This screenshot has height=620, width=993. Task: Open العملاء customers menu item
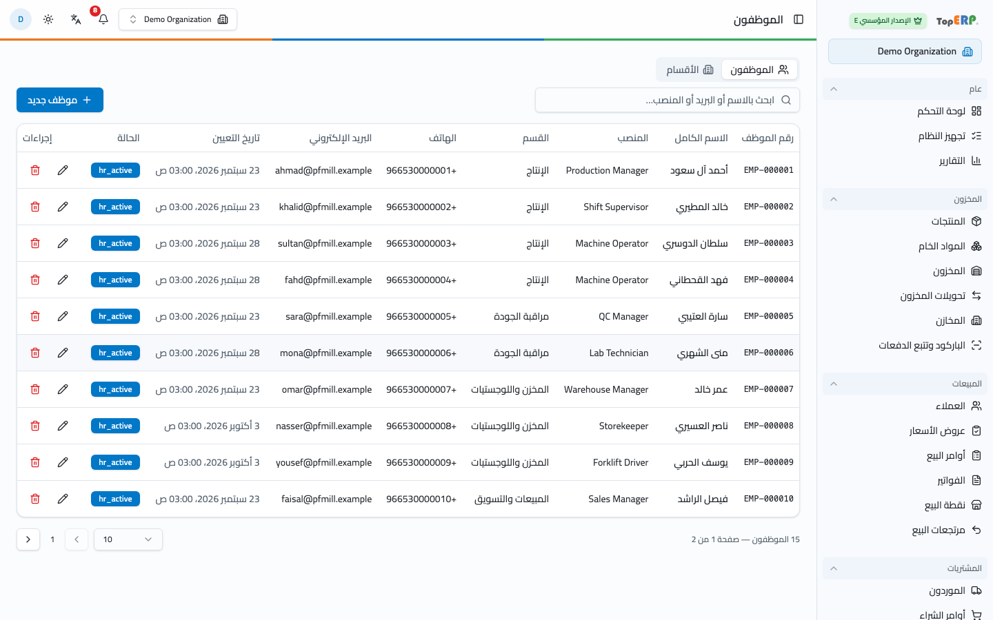tap(905, 406)
